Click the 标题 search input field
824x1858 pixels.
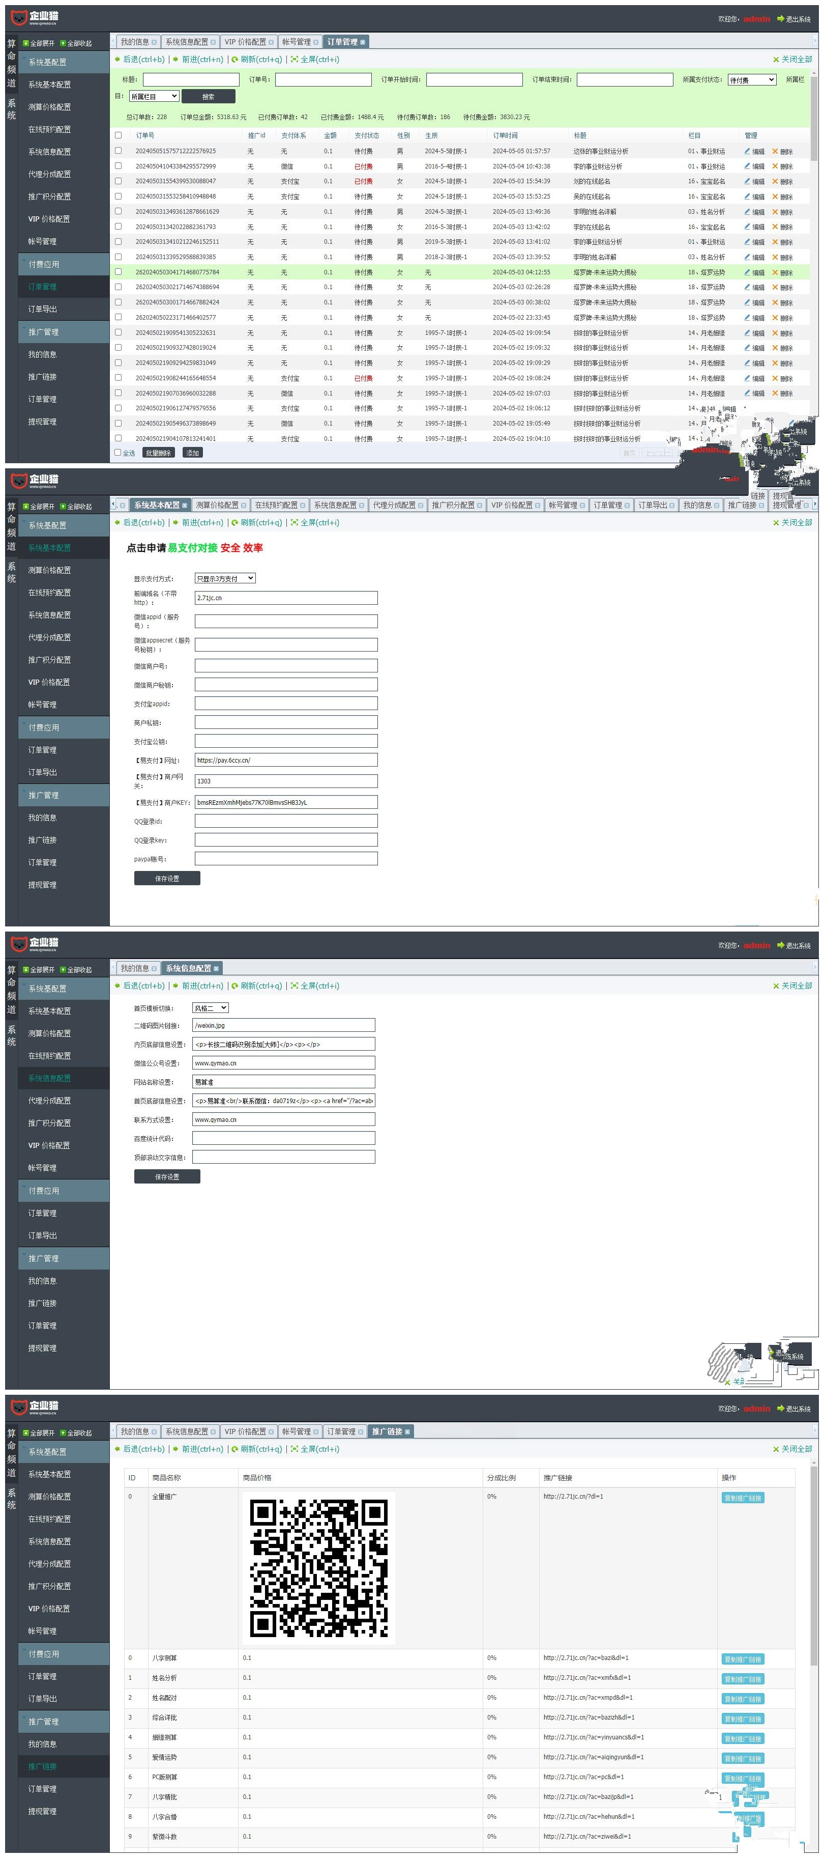191,80
